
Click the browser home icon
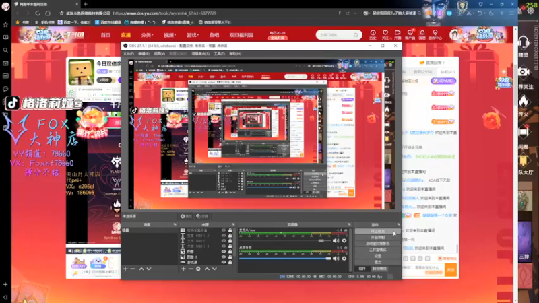(48, 13)
